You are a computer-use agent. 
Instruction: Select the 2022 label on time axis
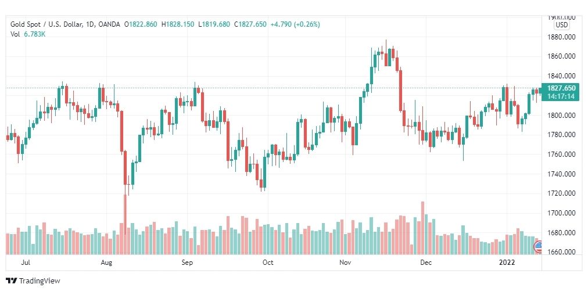tap(508, 263)
